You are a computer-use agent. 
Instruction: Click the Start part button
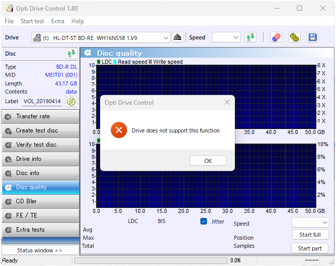(x=310, y=248)
